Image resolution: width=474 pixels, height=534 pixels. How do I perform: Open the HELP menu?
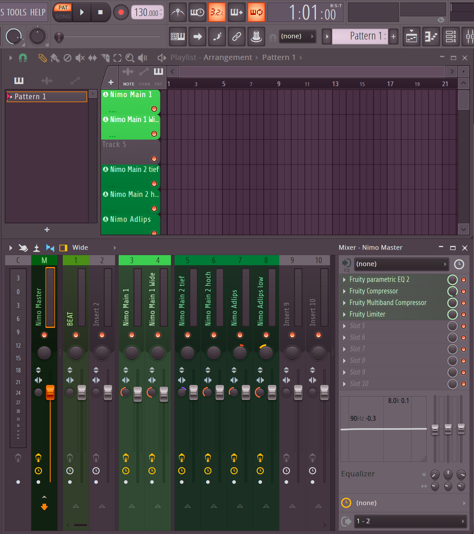pos(38,12)
